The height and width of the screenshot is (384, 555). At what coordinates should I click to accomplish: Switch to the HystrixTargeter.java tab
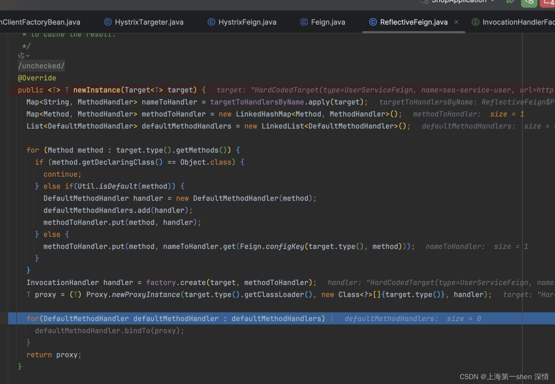tap(144, 22)
